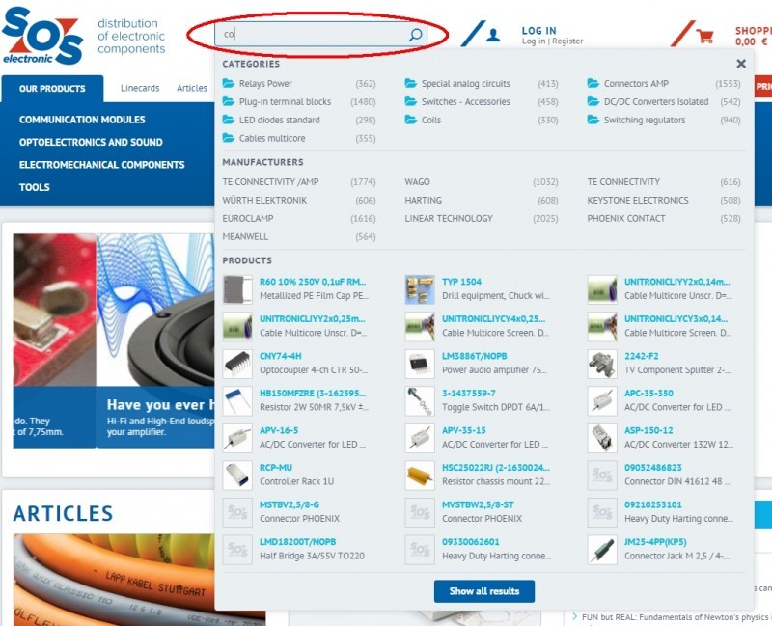Click the user account icon

click(493, 35)
